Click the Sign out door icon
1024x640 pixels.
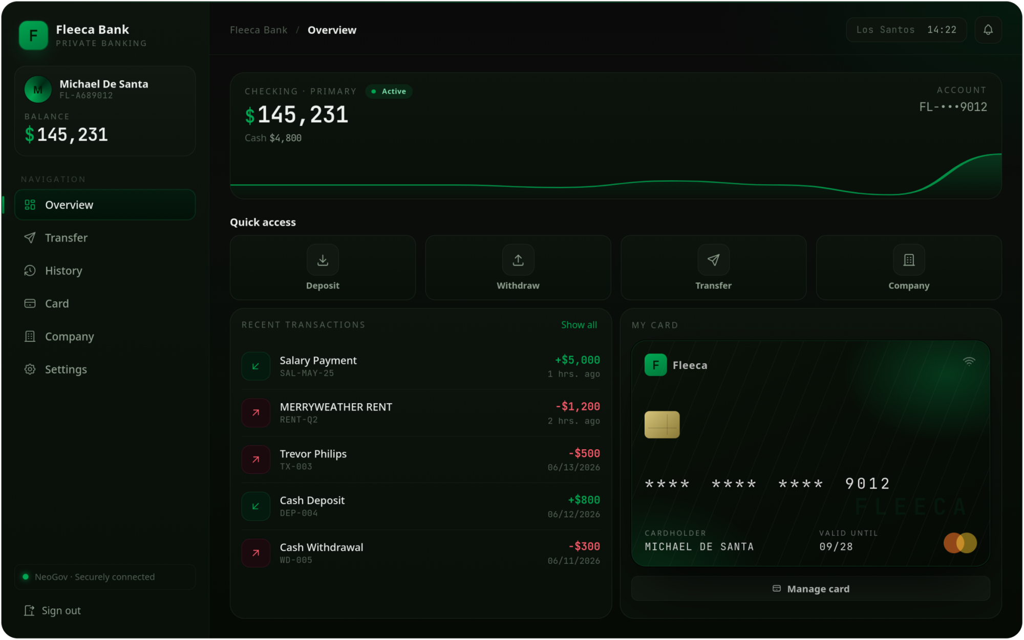(29, 610)
